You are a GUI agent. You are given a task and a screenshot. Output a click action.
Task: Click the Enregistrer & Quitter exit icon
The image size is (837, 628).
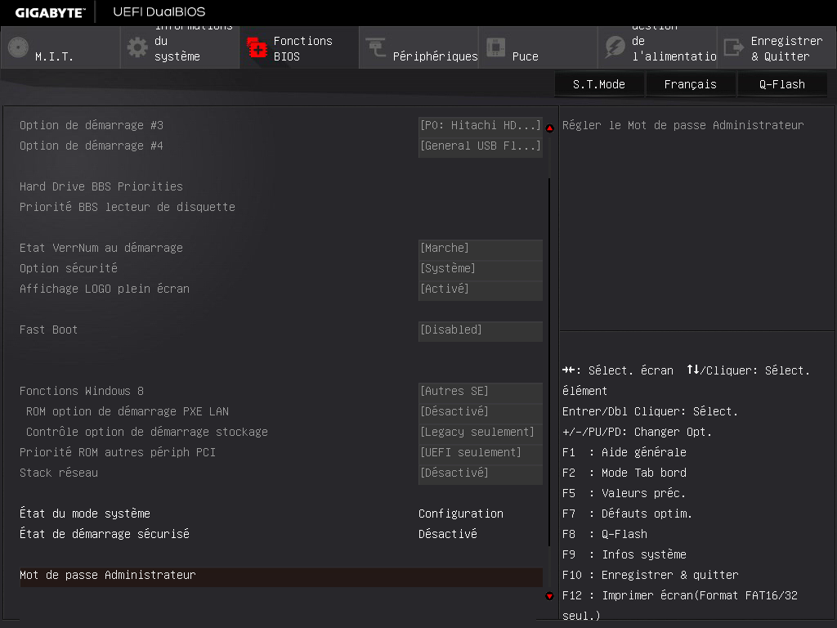(734, 47)
